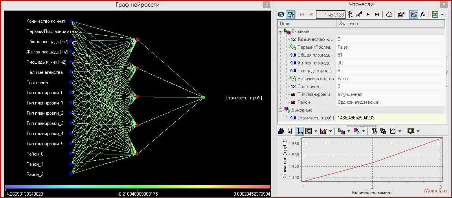The image size is (452, 198).
Task: Click the calculator icon in the Что-если toolbar
Action: point(281,15)
